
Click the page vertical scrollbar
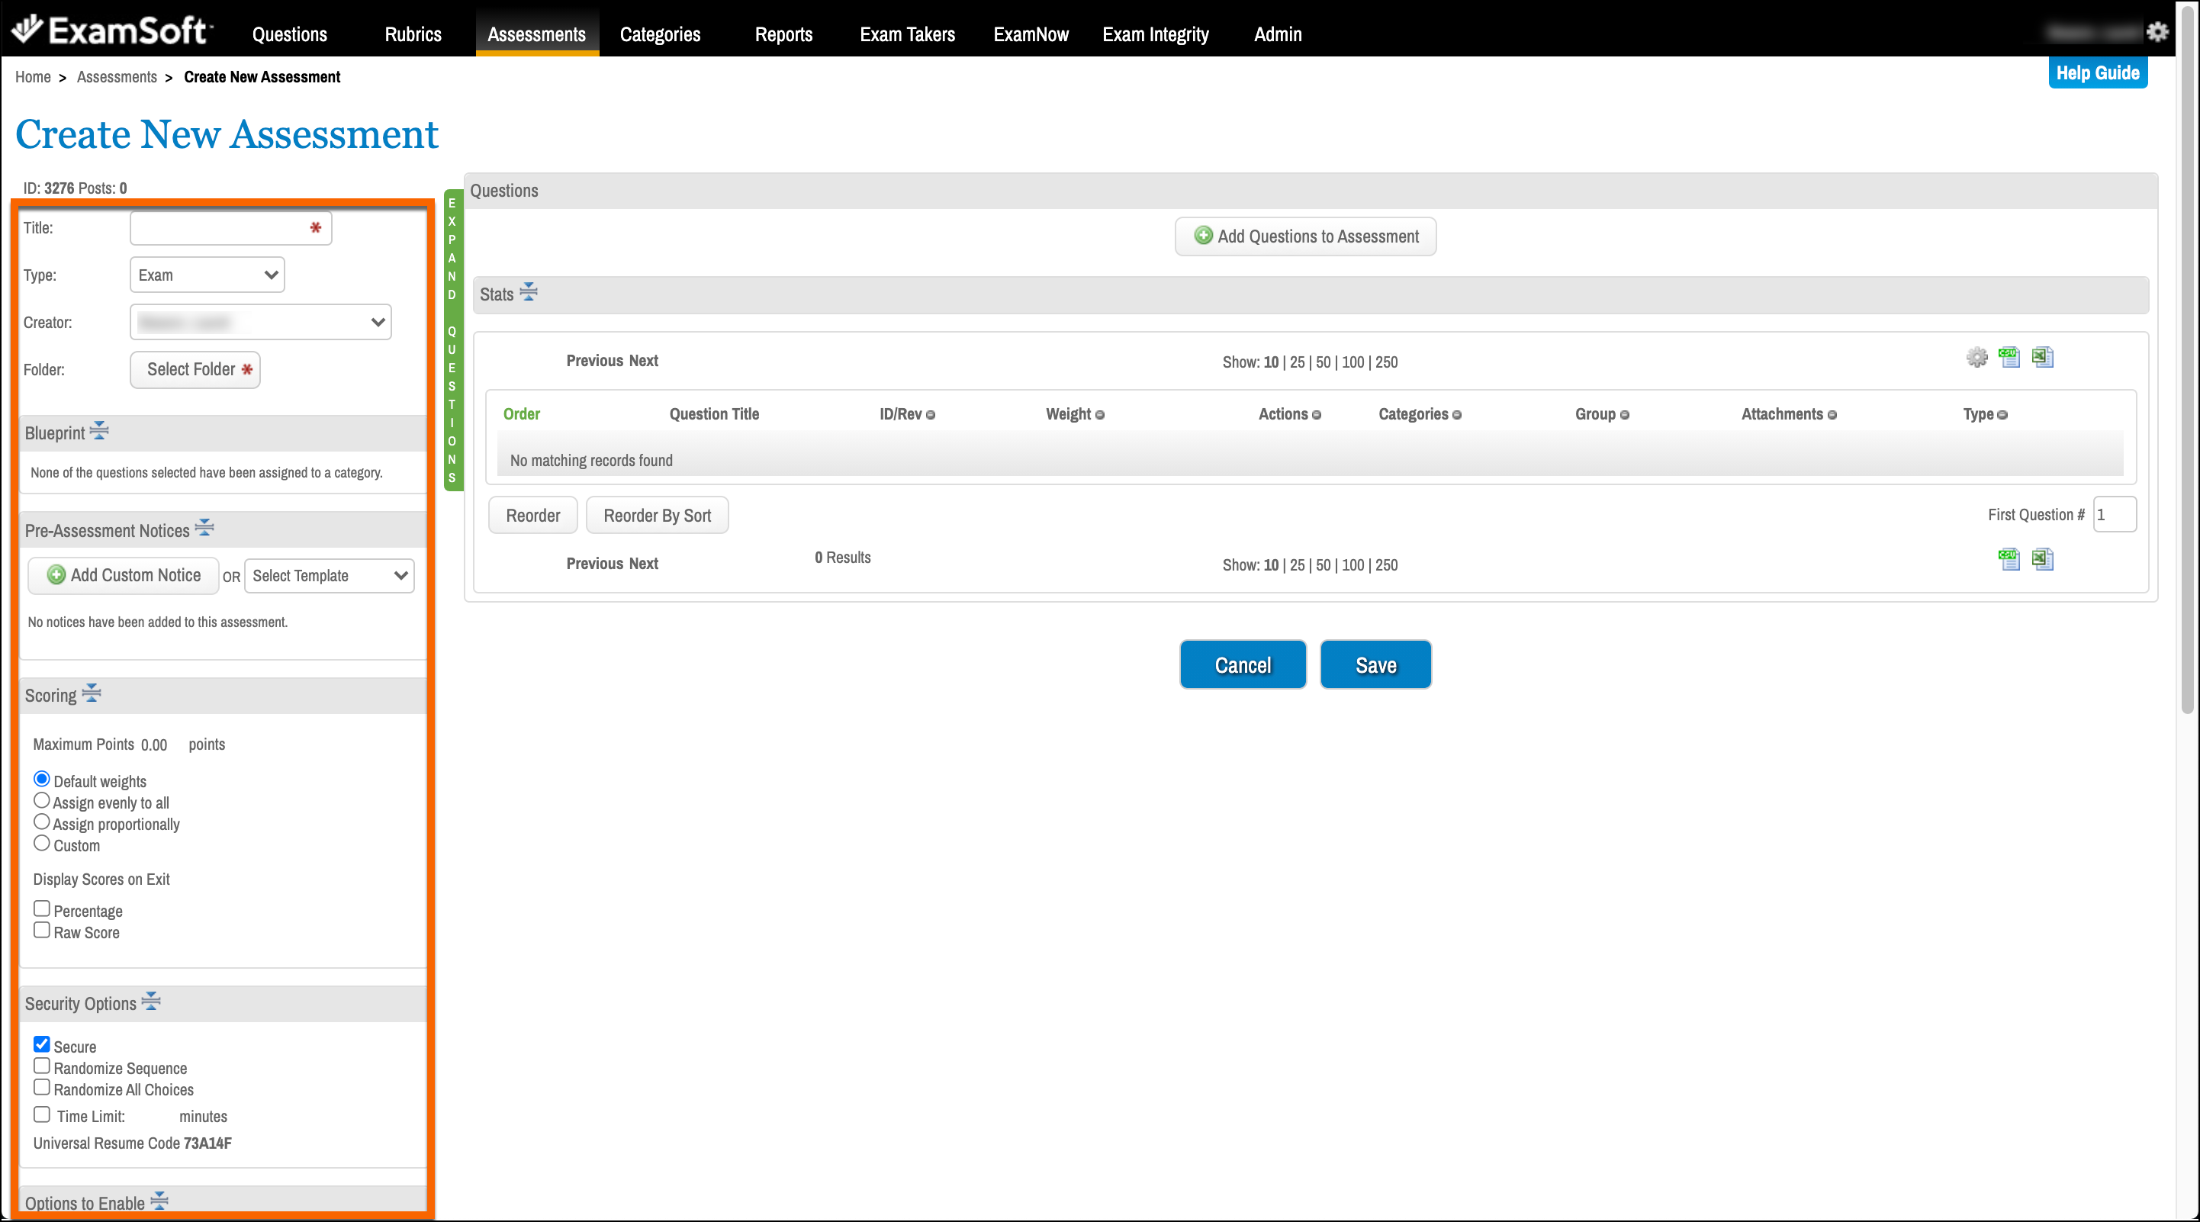click(x=2186, y=359)
